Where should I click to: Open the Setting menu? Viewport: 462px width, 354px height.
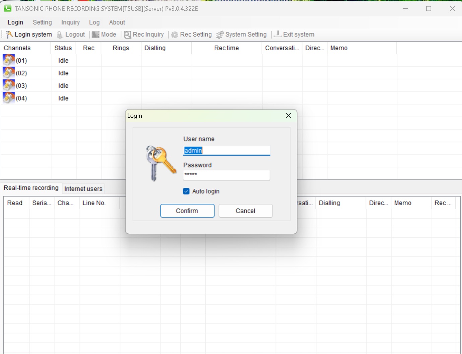tap(42, 22)
